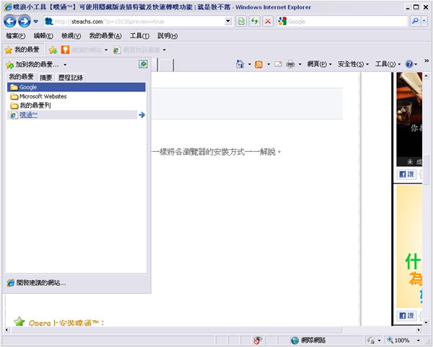Expand the 加到我的最愛 dropdown arrow
Image resolution: width=433 pixels, height=347 pixels.
pos(75,66)
